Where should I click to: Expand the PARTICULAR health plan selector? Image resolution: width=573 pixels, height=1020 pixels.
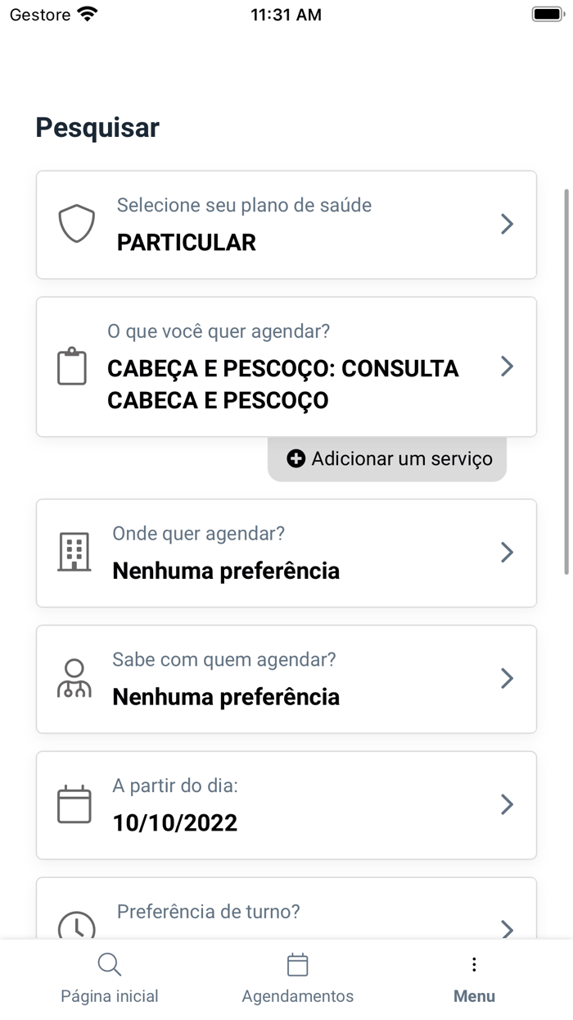pyautogui.click(x=507, y=224)
